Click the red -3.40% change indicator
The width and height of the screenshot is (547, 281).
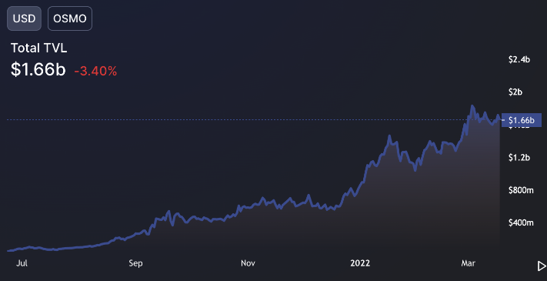pyautogui.click(x=95, y=72)
